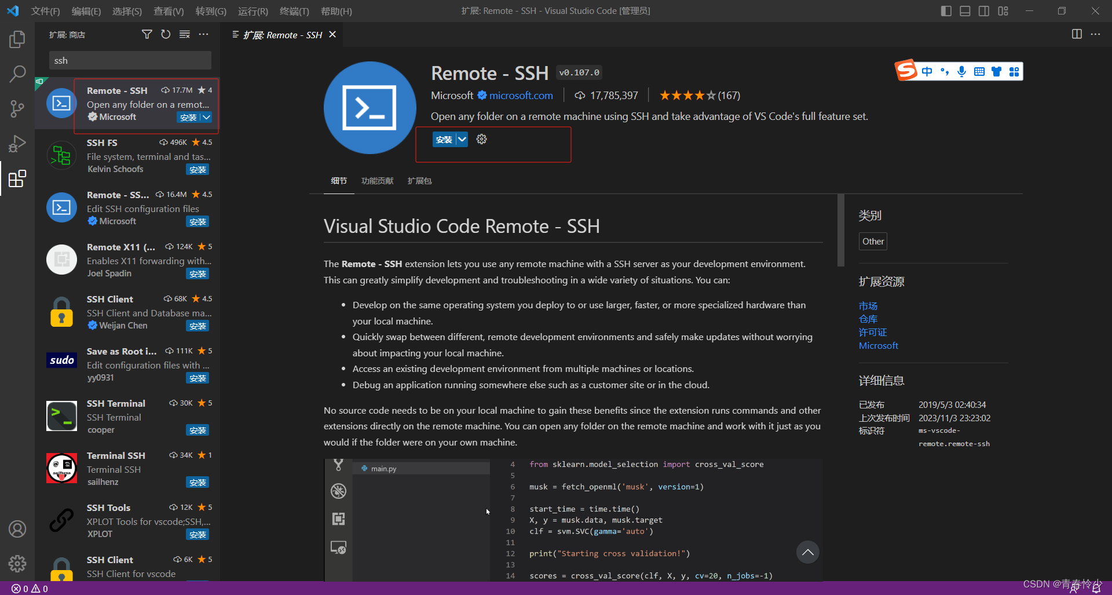Image resolution: width=1112 pixels, height=595 pixels.
Task: Open the install options dropdown on the Remote - SSH page
Action: coord(462,139)
